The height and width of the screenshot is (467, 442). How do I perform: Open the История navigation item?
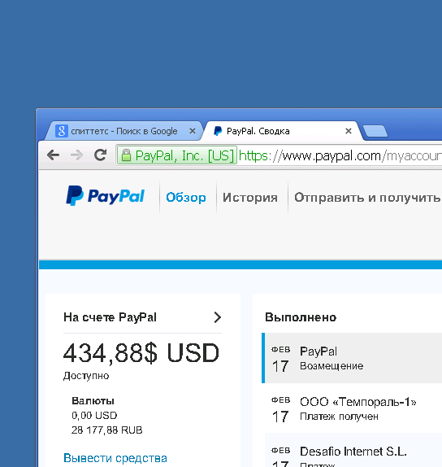click(250, 198)
